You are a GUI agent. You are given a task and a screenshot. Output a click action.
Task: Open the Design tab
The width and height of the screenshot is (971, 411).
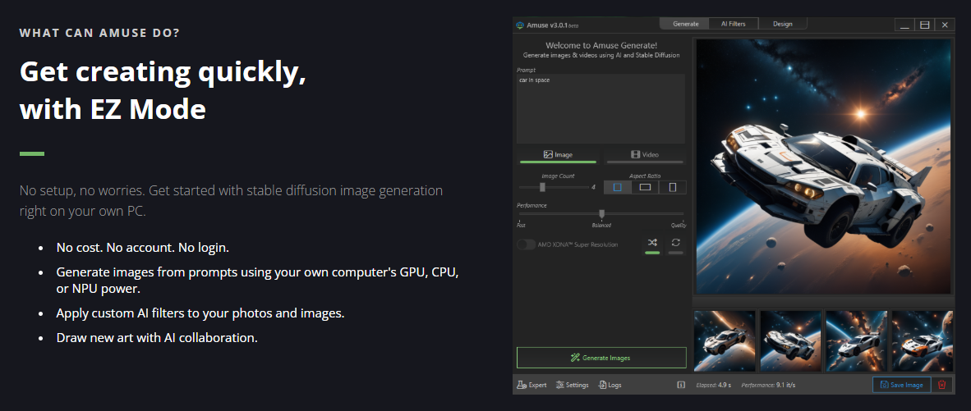pyautogui.click(x=782, y=24)
